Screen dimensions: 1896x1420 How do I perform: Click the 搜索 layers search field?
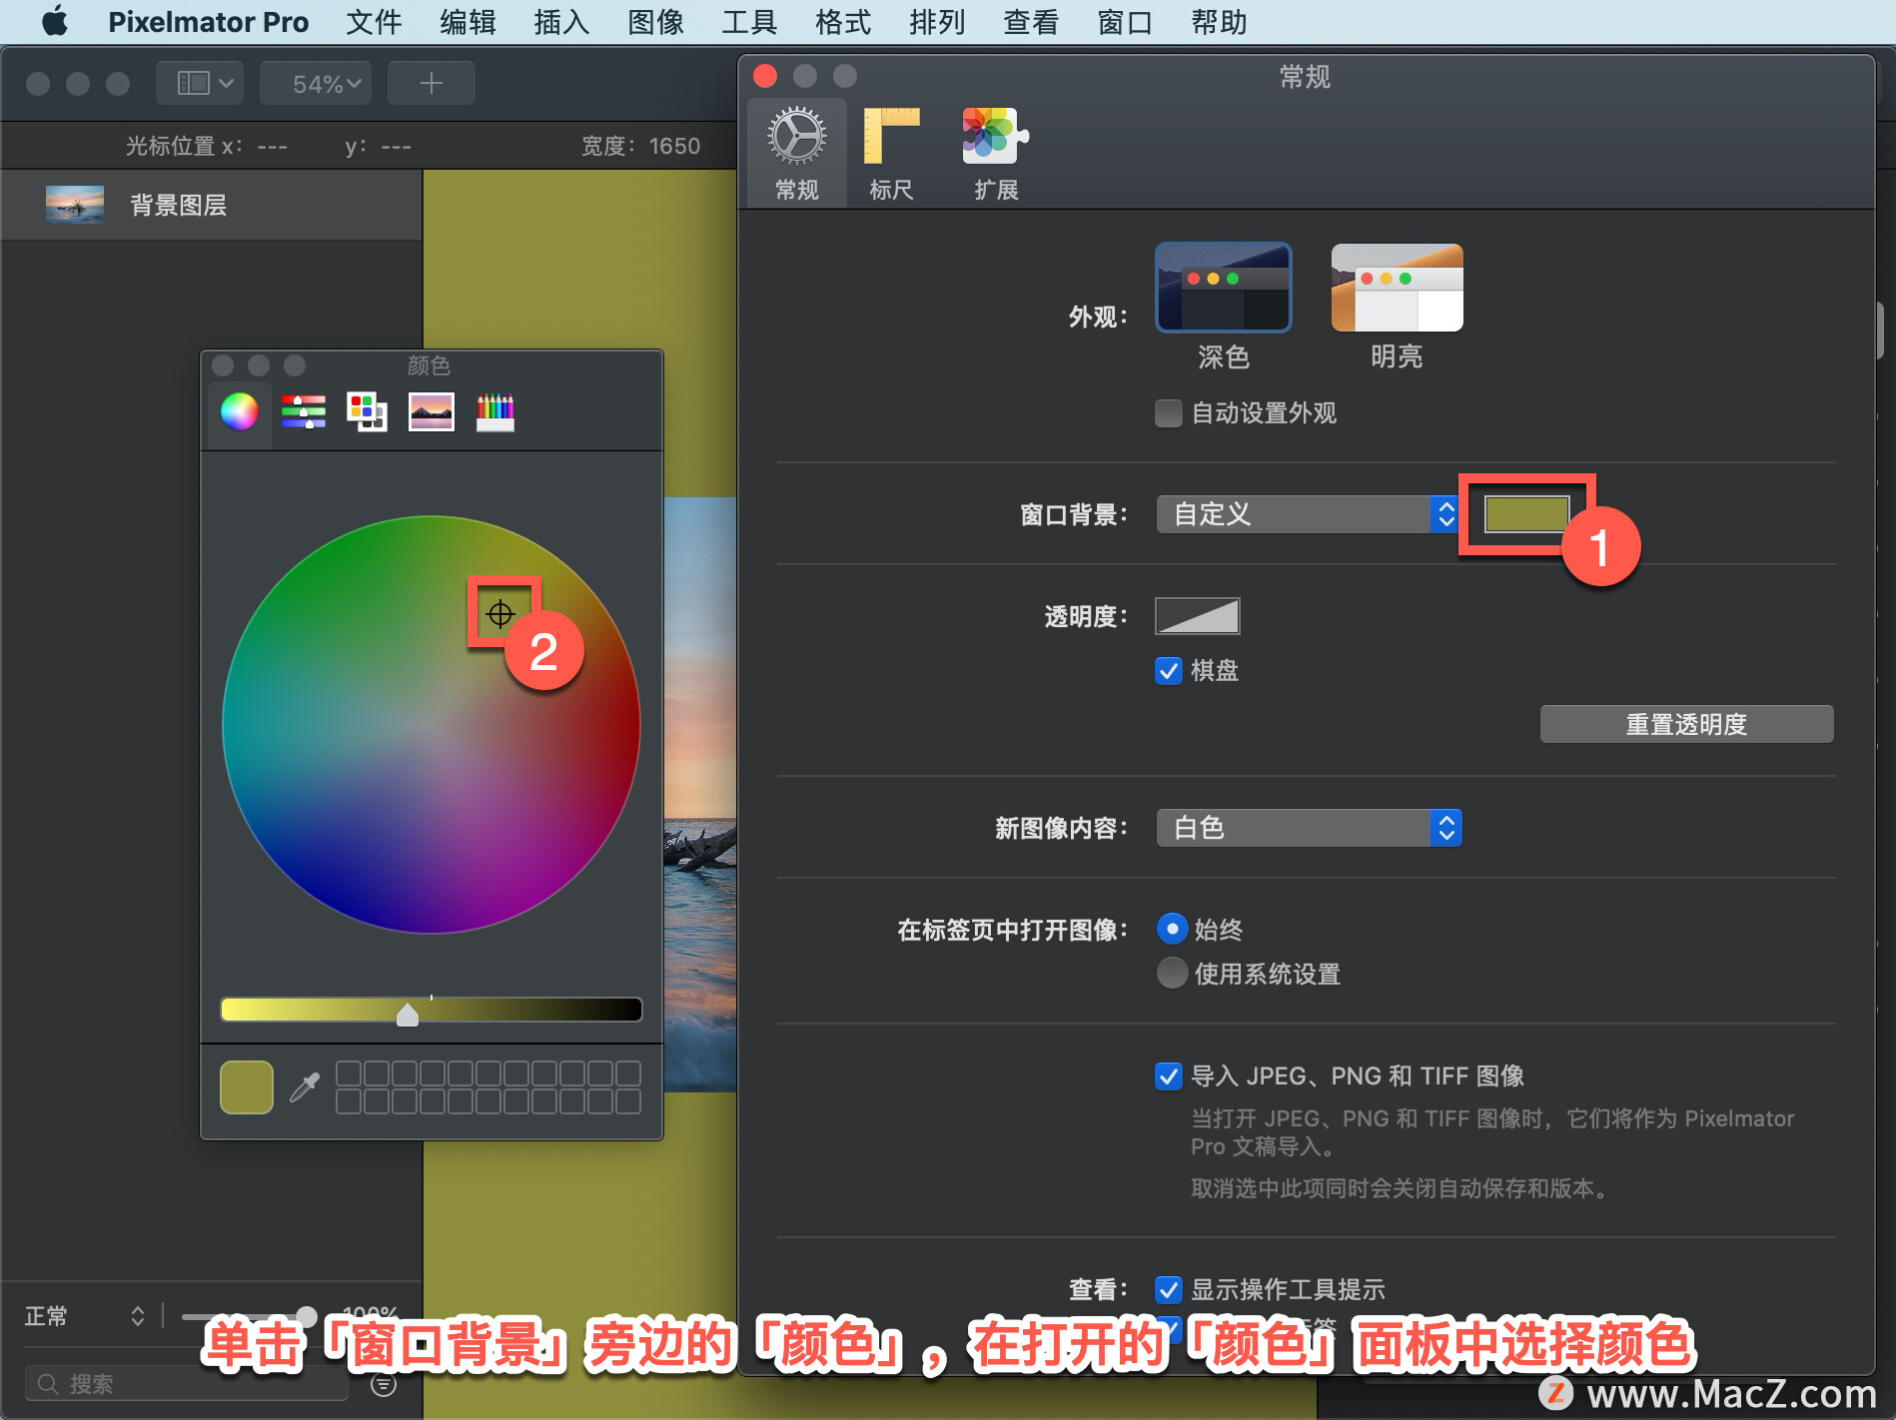point(187,1384)
